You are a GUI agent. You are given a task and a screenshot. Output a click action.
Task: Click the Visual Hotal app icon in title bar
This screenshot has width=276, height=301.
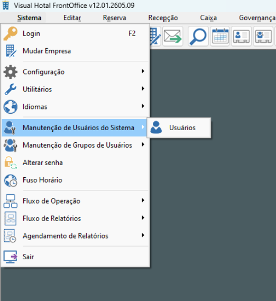pos(6,5)
